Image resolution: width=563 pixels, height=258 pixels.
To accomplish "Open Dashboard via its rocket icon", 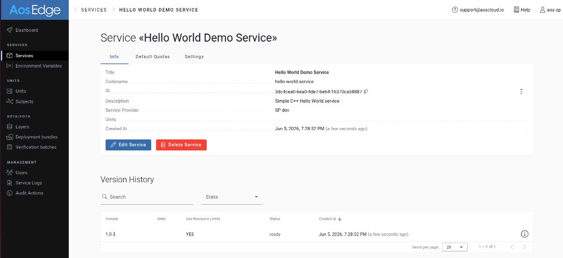I will coord(10,30).
